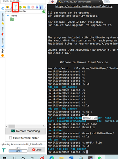This screenshot has height=159, width=118.
Task: Open Remote monitoring
Action: (26, 131)
